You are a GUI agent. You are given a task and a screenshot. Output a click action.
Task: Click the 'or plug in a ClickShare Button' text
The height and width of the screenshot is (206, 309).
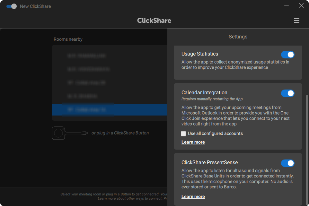120,133
